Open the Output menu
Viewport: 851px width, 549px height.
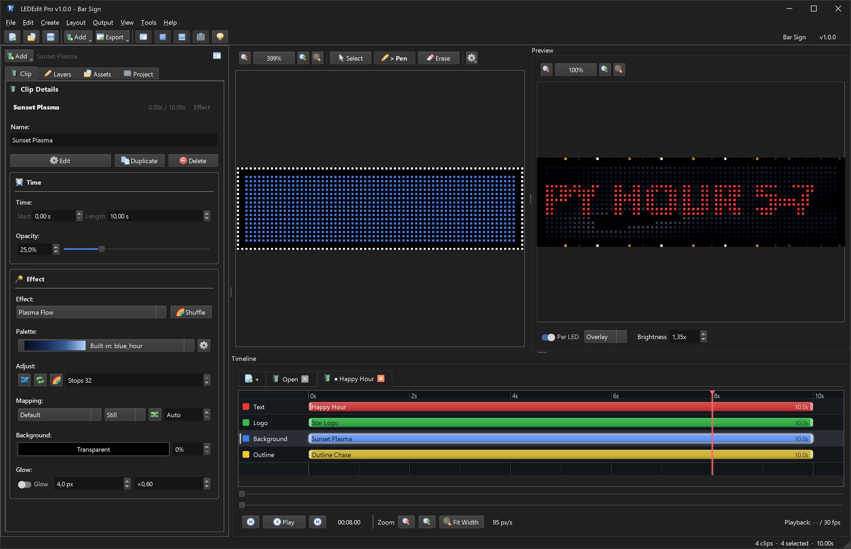pos(103,23)
